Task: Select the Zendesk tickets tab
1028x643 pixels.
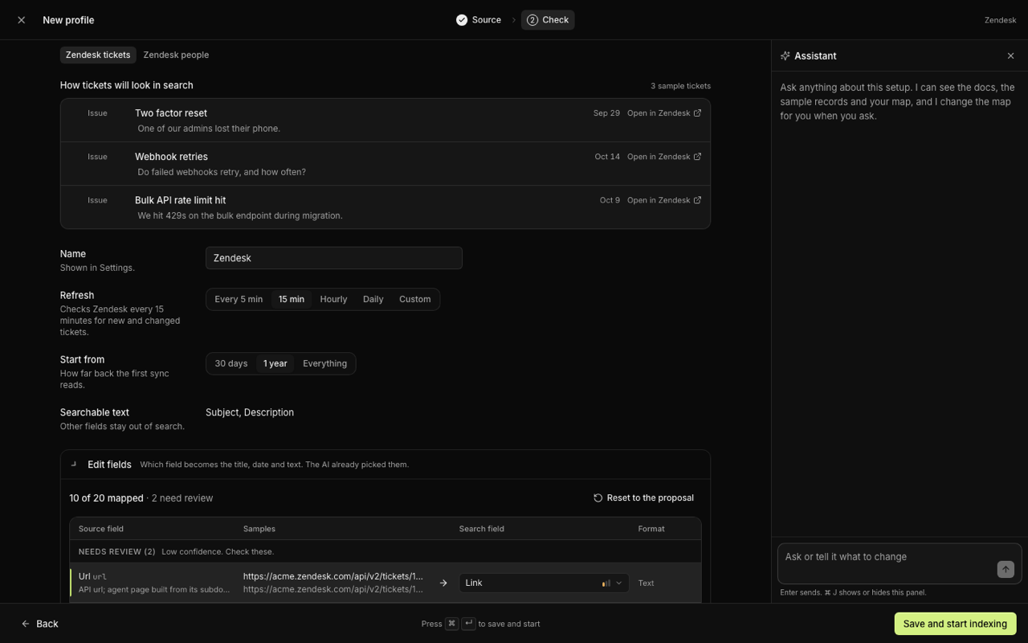Action: [98, 55]
